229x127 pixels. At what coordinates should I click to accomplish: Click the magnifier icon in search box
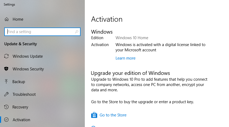[x=77, y=32]
